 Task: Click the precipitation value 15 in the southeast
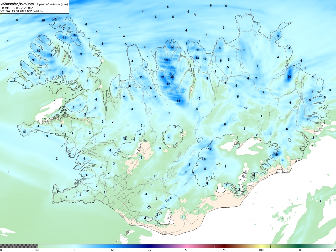click(x=276, y=155)
